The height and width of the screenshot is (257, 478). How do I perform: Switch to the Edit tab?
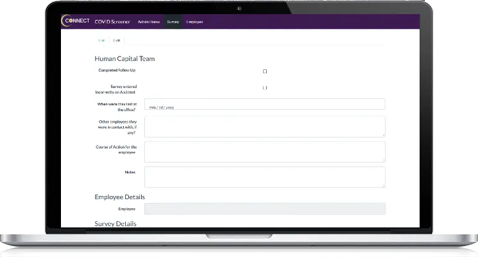coord(117,40)
